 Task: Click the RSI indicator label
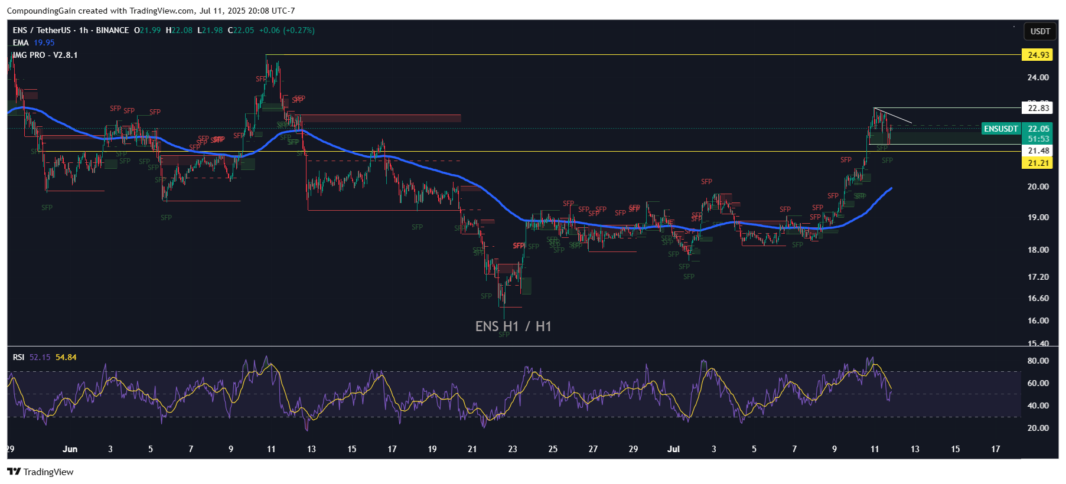pyautogui.click(x=19, y=357)
